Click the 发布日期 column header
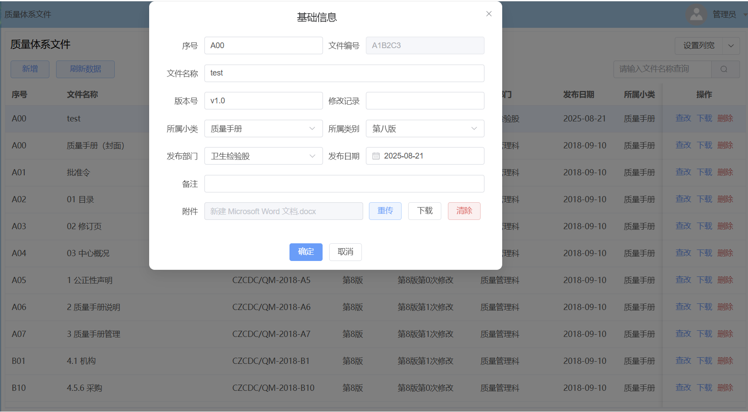Image resolution: width=748 pixels, height=412 pixels. tap(579, 94)
